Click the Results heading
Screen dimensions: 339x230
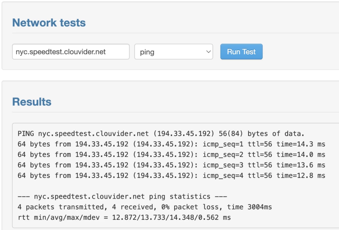coord(32,101)
